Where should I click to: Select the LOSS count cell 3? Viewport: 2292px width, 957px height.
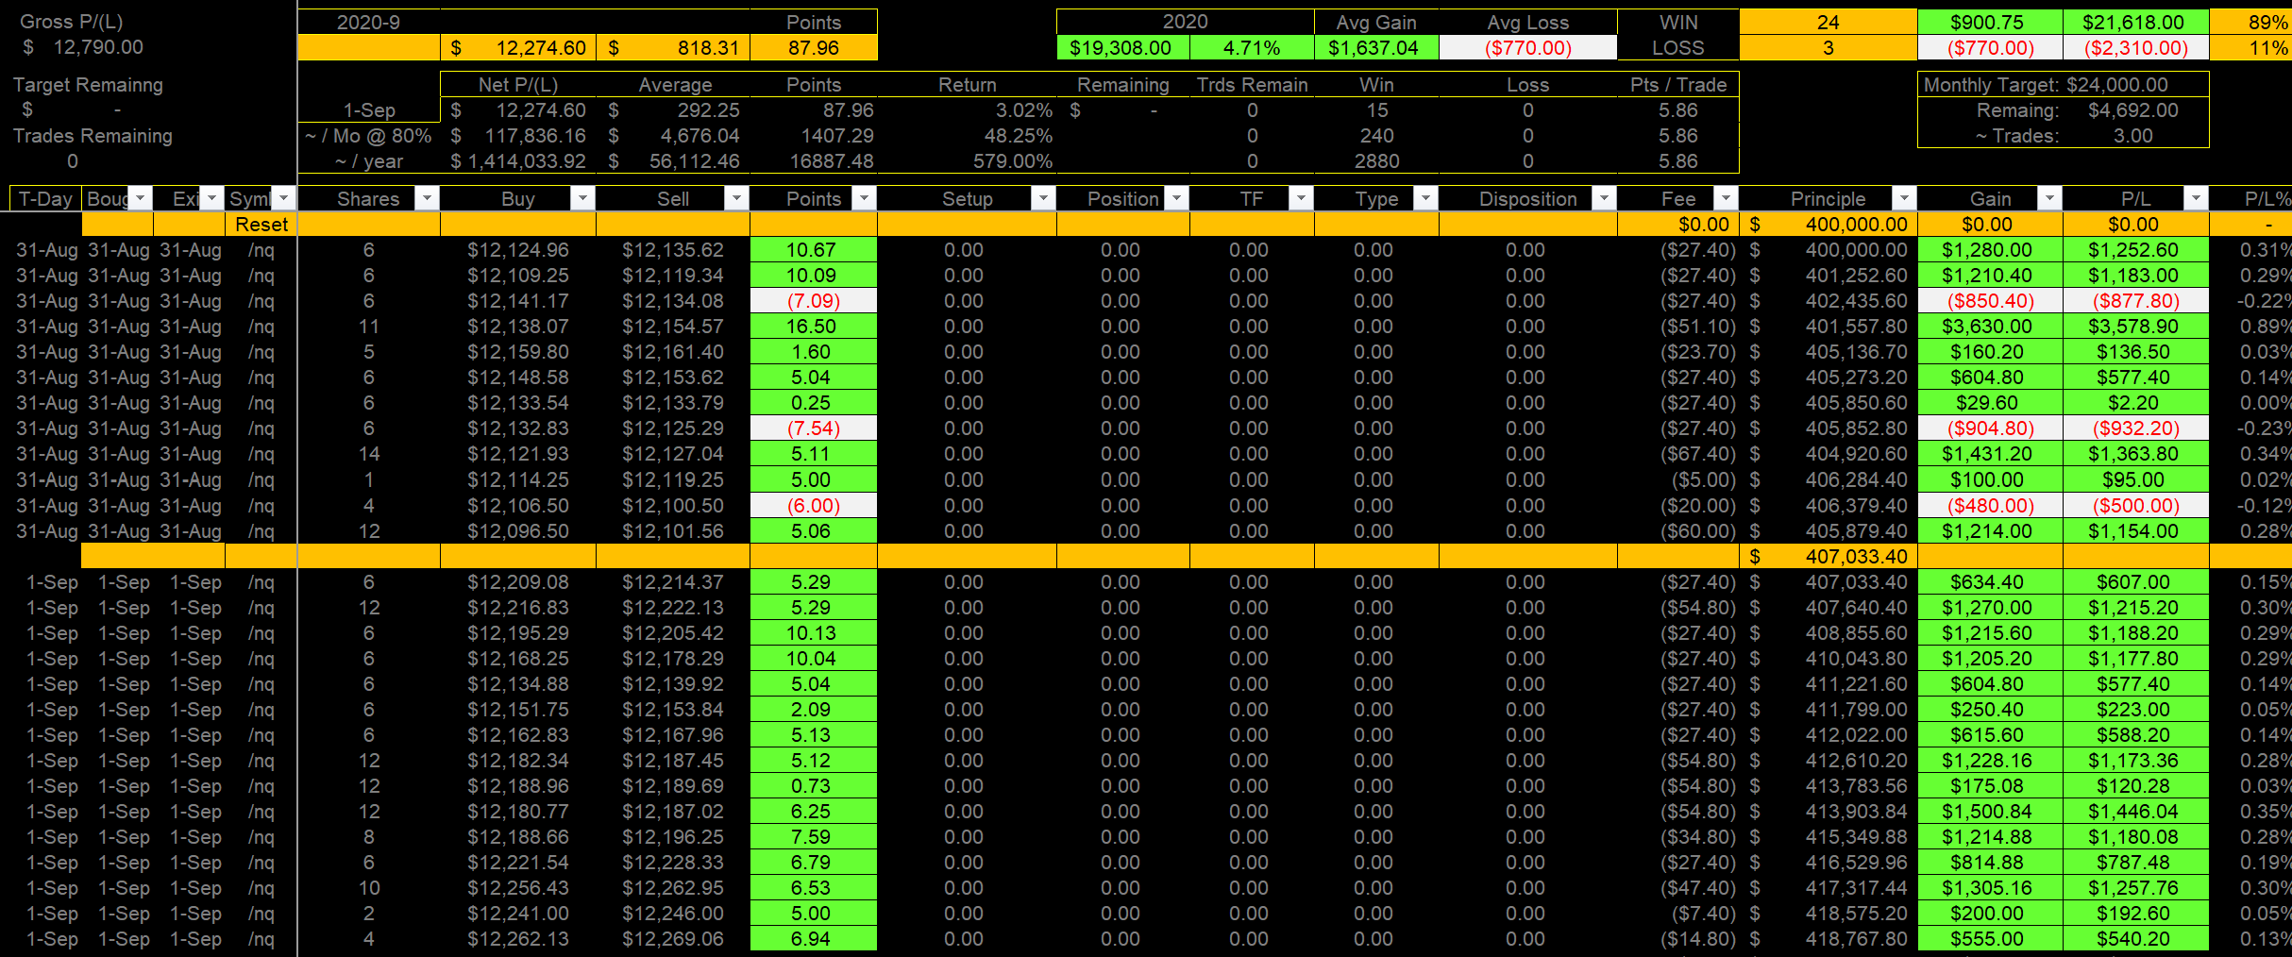pos(1829,47)
